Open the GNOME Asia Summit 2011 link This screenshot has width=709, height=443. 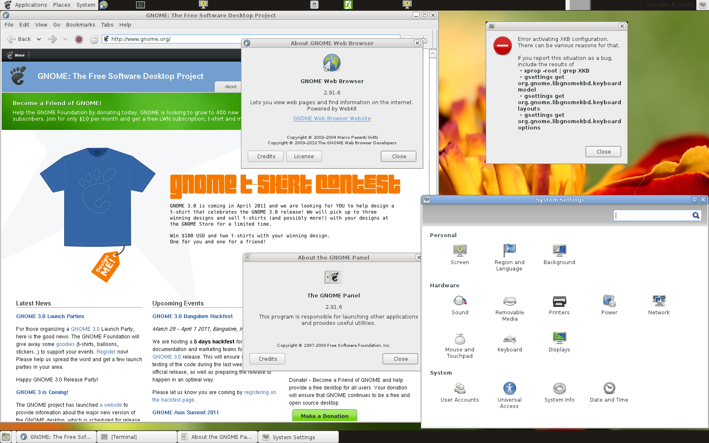tap(185, 413)
